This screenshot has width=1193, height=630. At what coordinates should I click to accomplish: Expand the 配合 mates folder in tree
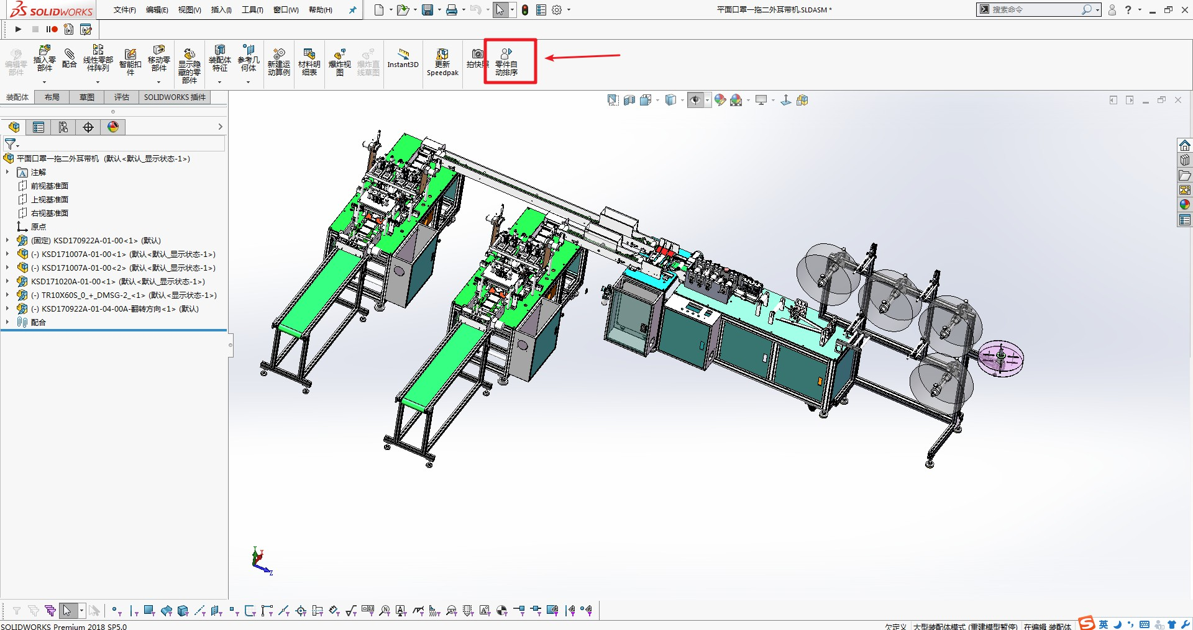tap(7, 322)
